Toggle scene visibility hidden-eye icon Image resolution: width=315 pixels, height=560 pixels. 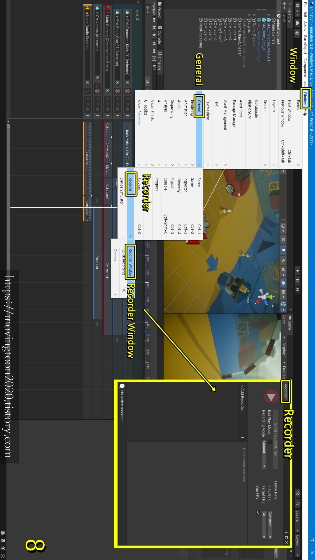point(283,283)
